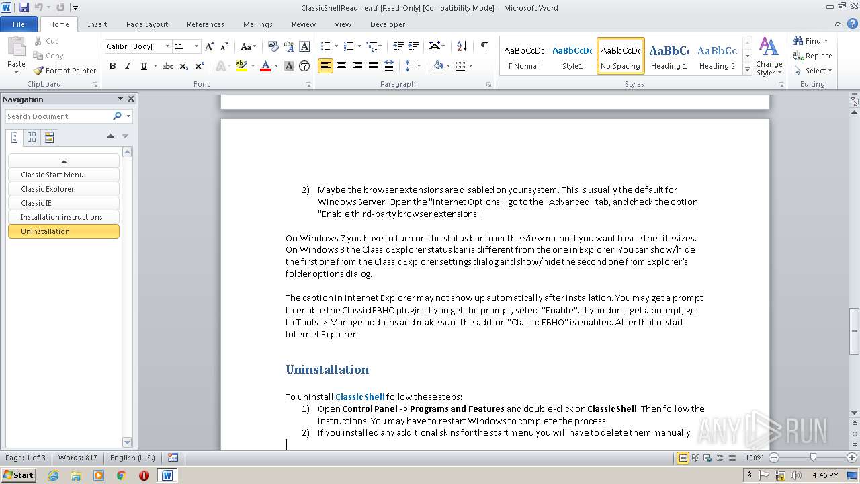Expand the Styles gallery More arrow
Image resolution: width=860 pixels, height=484 pixels.
(x=747, y=68)
